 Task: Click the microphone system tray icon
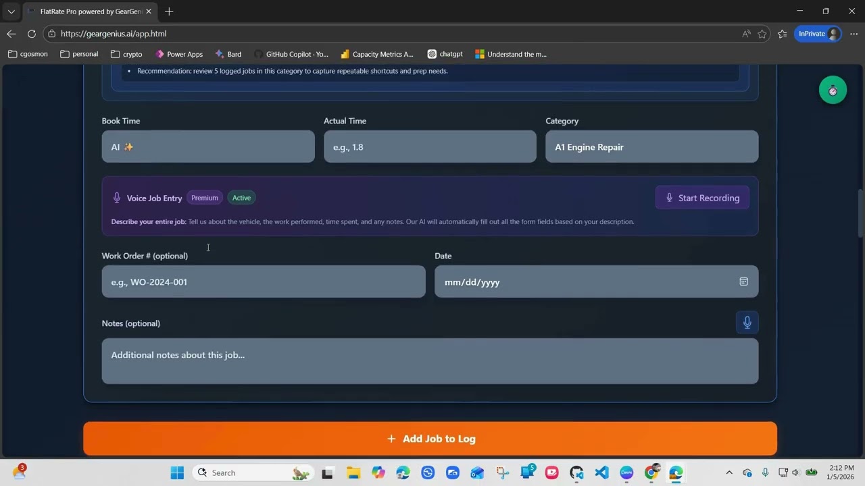[x=765, y=473]
